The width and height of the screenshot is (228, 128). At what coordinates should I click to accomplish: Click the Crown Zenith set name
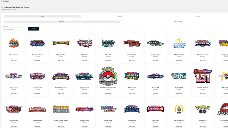tap(108, 121)
